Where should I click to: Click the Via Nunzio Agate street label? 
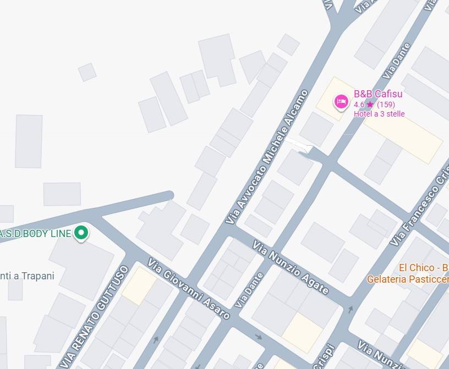(x=291, y=267)
